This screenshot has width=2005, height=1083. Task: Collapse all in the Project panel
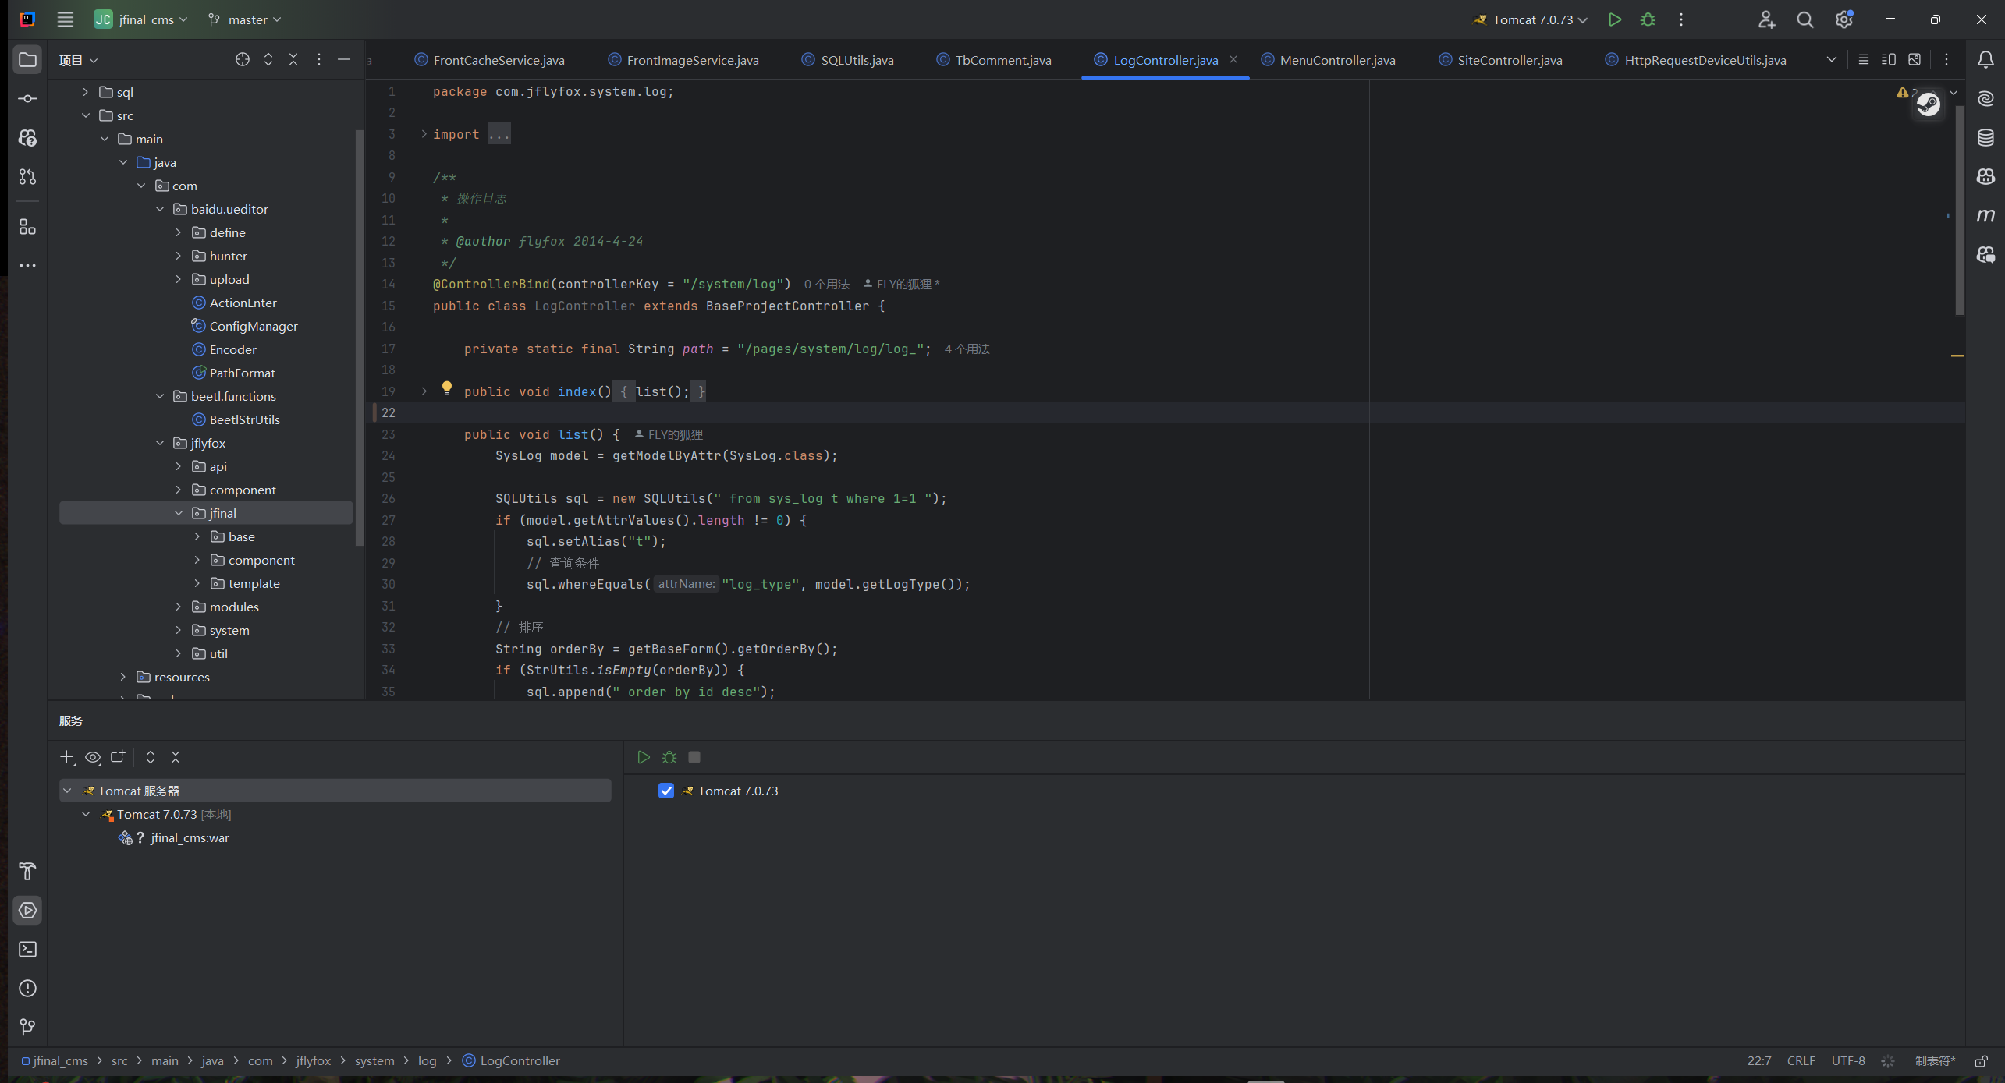click(x=293, y=60)
